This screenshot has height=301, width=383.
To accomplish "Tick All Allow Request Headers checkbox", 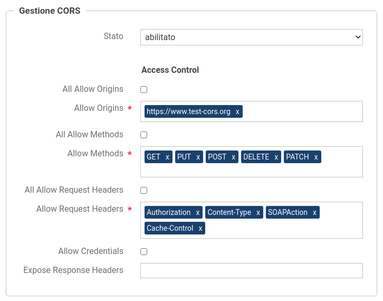I will pos(144,191).
